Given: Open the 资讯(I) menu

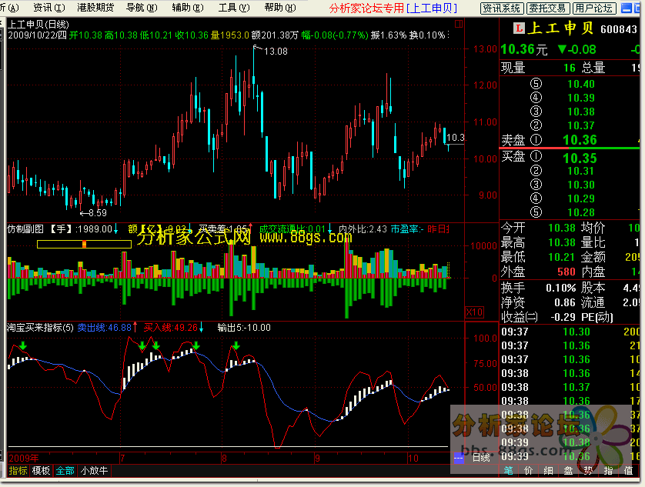Looking at the screenshot, I should [49, 8].
